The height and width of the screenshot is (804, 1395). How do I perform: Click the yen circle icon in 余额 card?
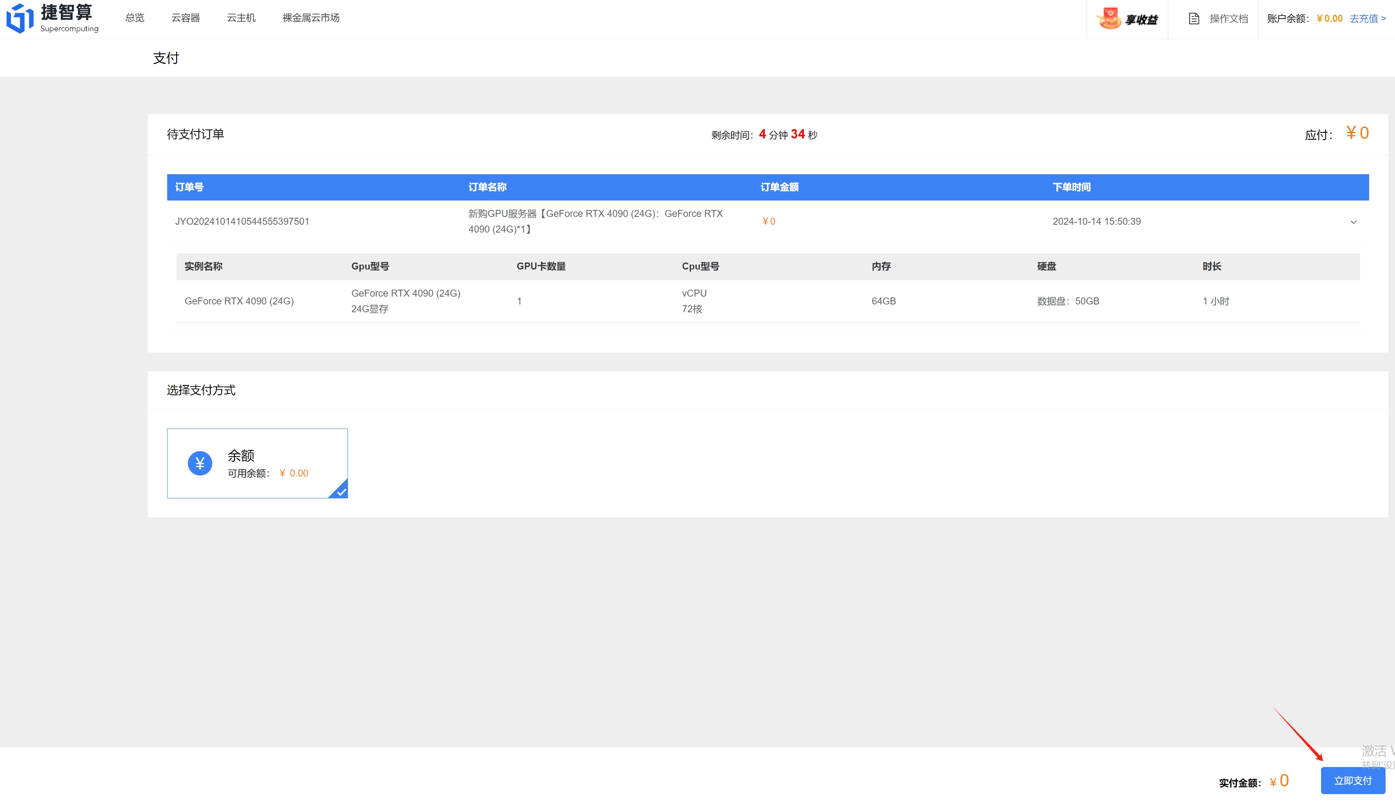coord(200,463)
